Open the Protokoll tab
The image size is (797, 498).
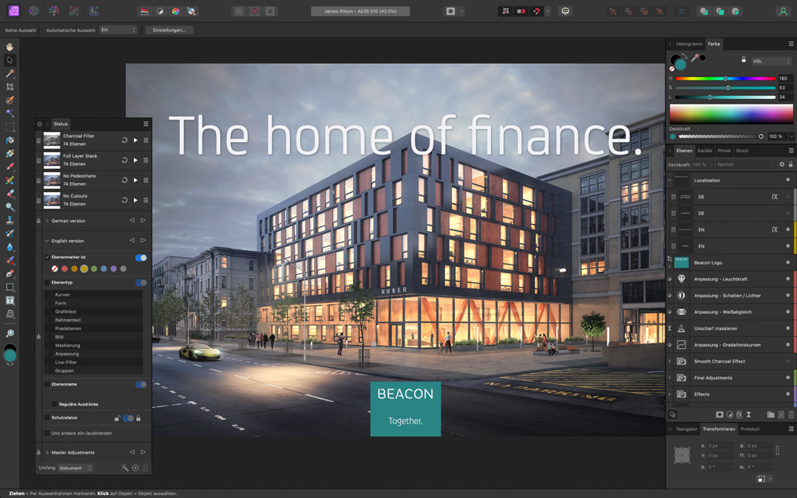(x=750, y=429)
